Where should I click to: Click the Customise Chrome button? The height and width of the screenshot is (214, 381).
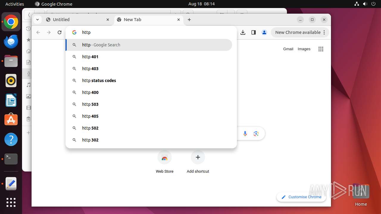[x=302, y=197]
